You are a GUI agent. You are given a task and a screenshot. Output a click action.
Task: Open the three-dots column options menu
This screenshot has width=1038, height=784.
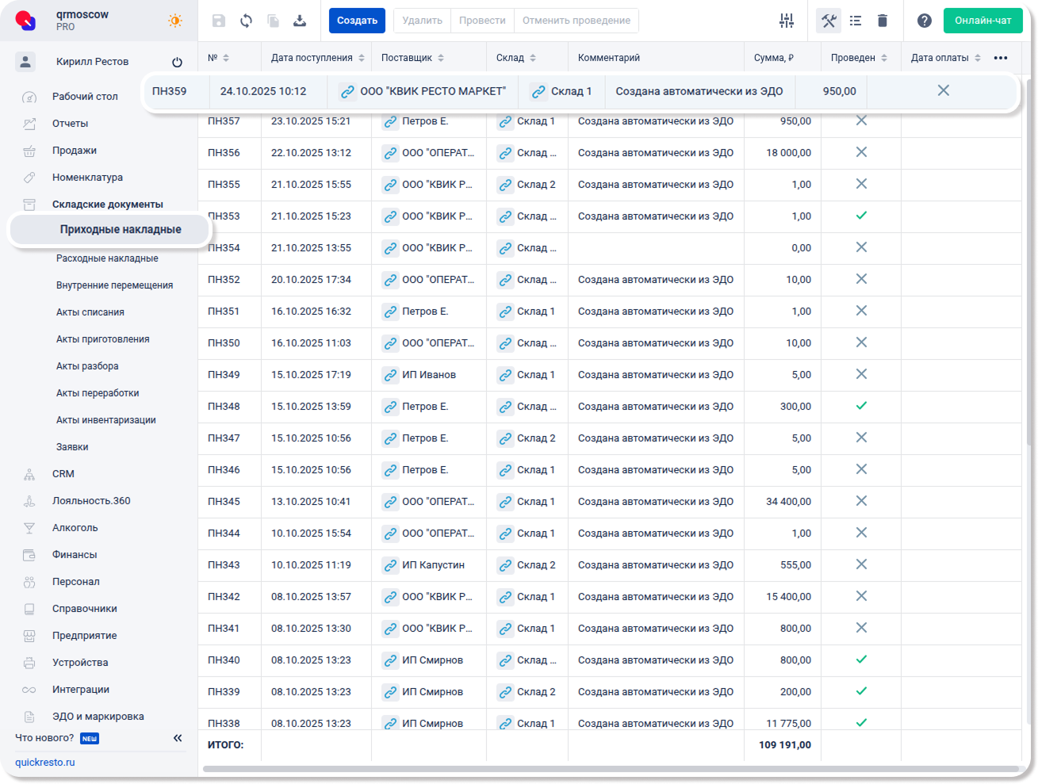1001,58
